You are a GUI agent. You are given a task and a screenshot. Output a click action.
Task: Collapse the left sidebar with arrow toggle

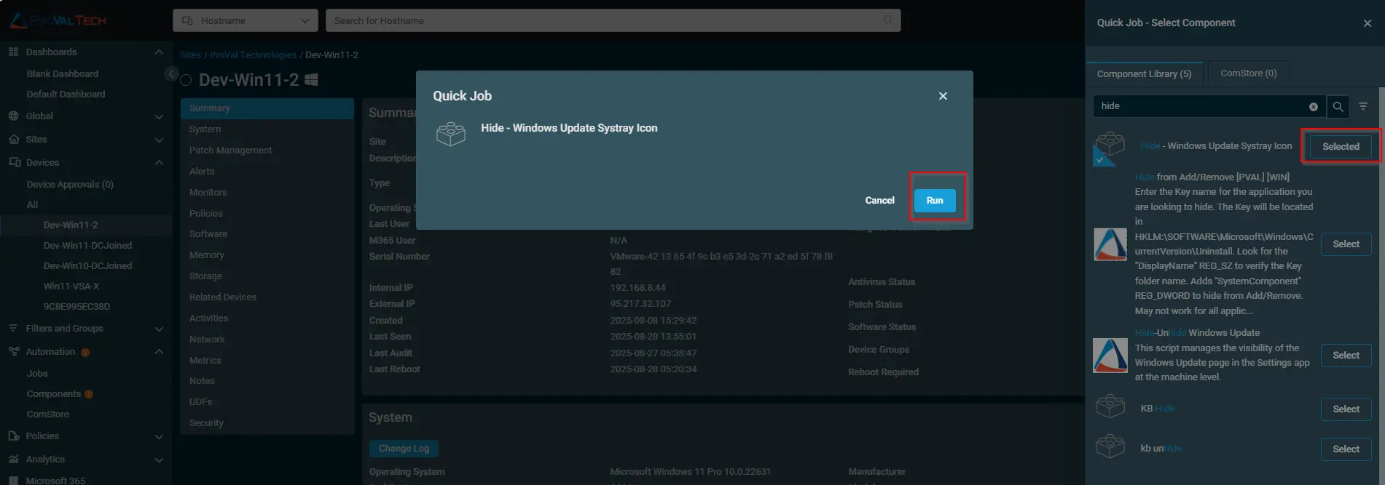[x=171, y=73]
